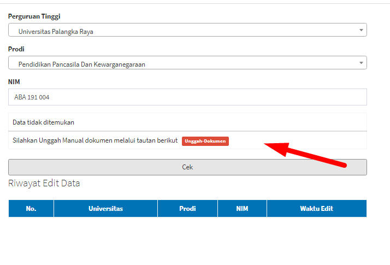The width and height of the screenshot is (390, 265).
Task: Click the Perguruan Tinggi dropdown arrow
Action: coord(361,30)
